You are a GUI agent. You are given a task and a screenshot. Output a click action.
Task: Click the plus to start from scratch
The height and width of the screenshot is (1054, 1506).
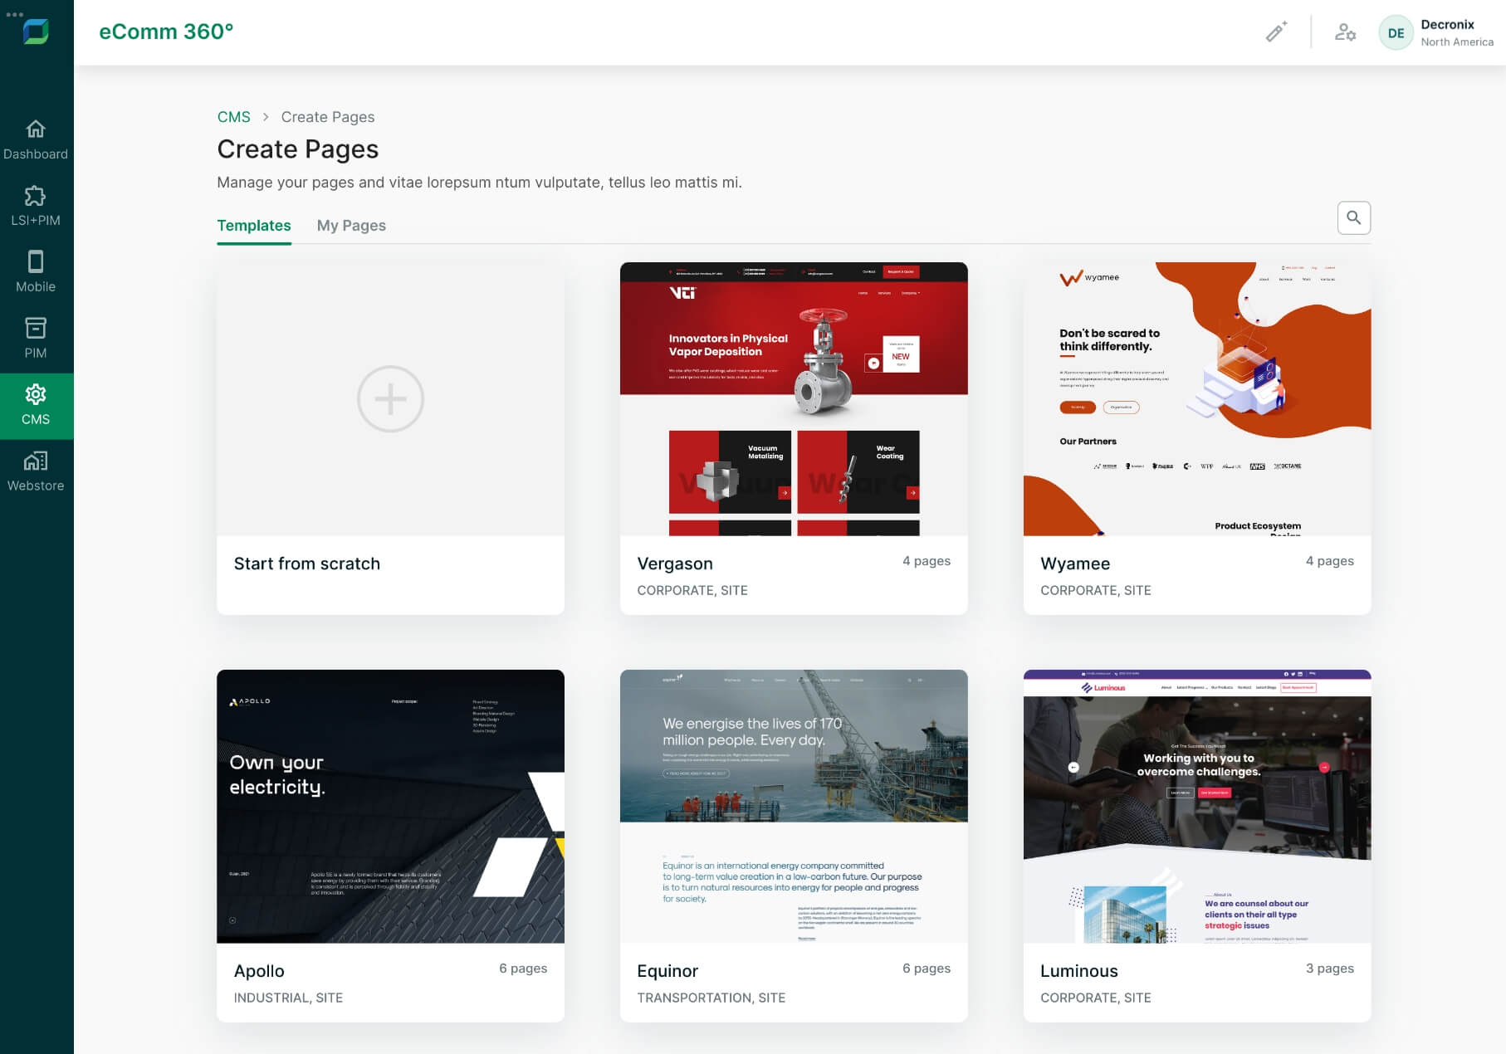(x=390, y=399)
